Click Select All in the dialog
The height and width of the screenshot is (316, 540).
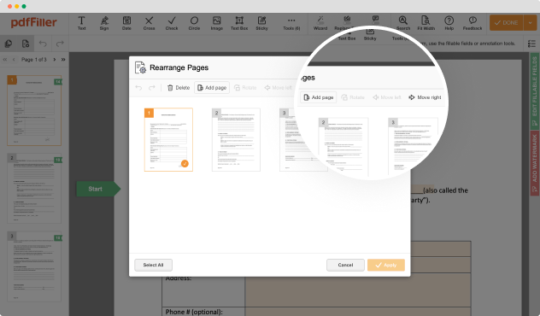(153, 265)
